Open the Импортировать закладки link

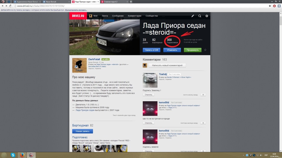[x=76, y=10]
